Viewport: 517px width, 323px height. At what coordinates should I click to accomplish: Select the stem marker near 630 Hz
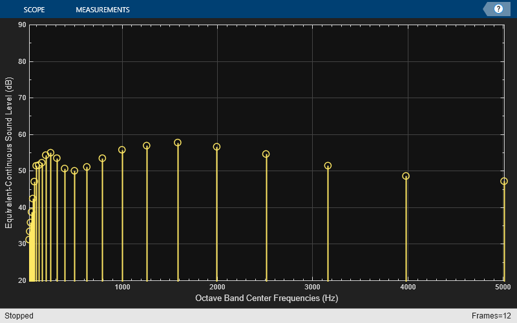click(87, 167)
